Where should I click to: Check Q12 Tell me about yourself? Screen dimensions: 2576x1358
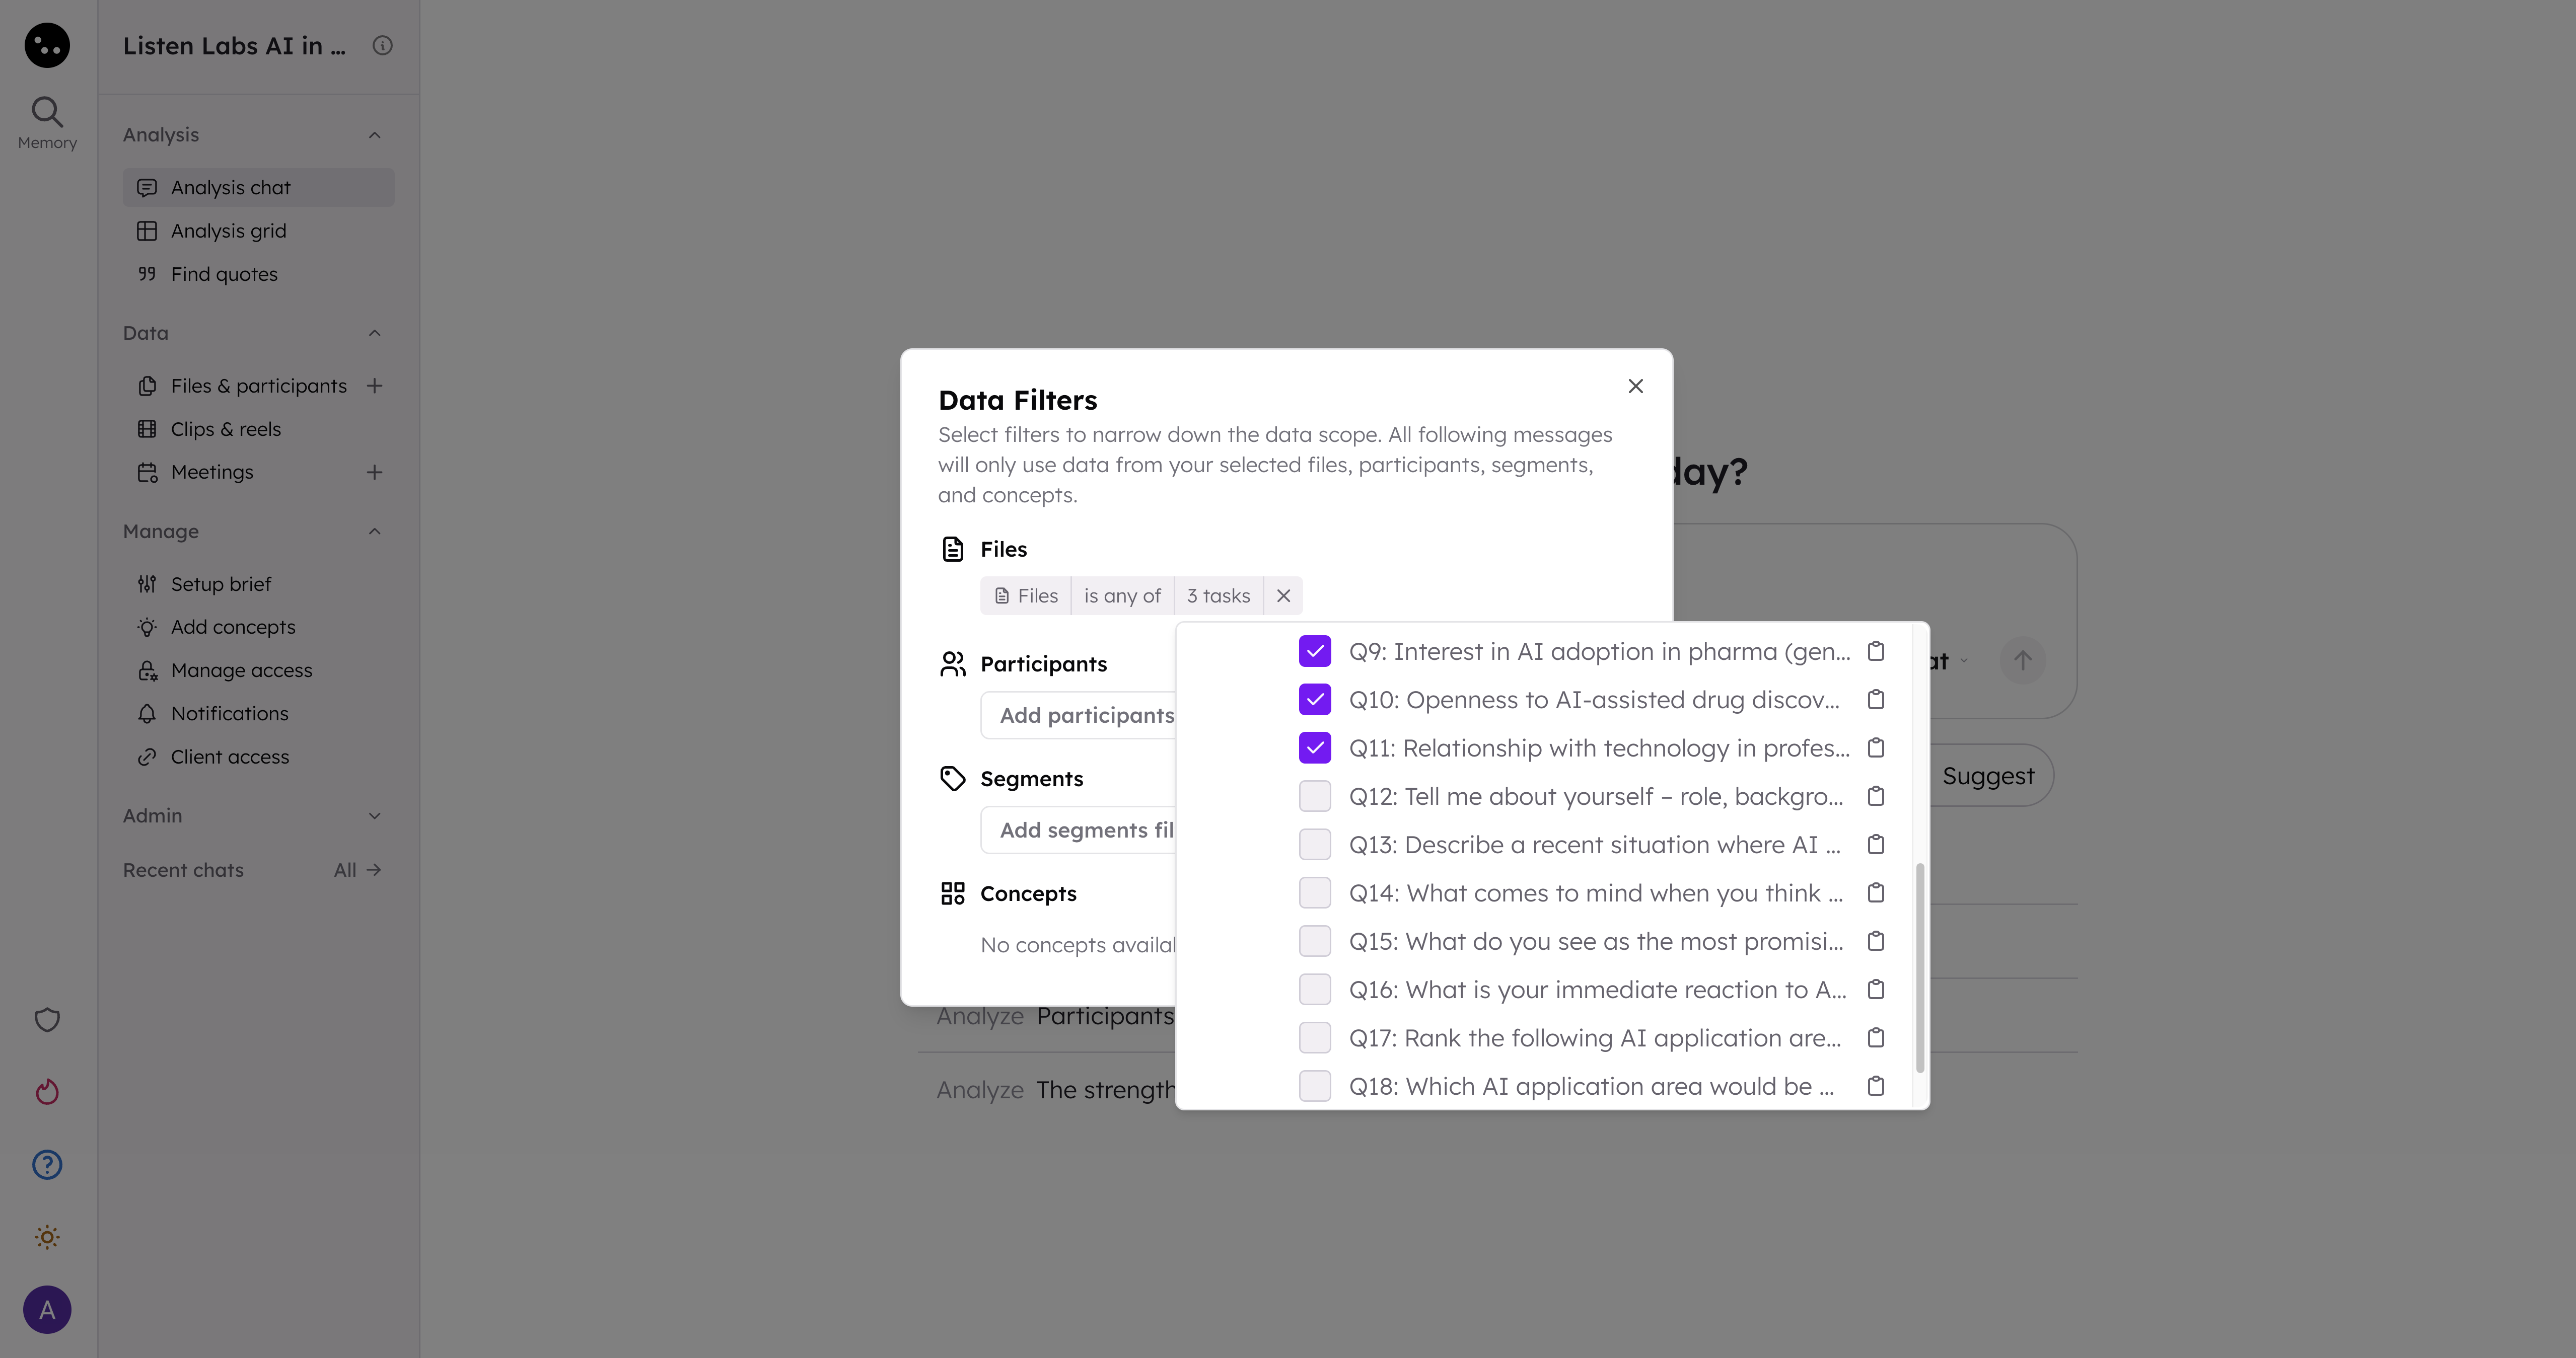1315,796
